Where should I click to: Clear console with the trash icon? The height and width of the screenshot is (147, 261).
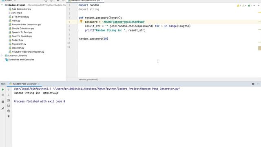coord(9,116)
